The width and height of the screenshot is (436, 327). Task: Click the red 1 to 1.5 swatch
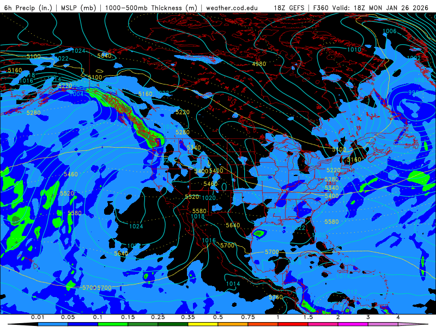(x=293, y=324)
